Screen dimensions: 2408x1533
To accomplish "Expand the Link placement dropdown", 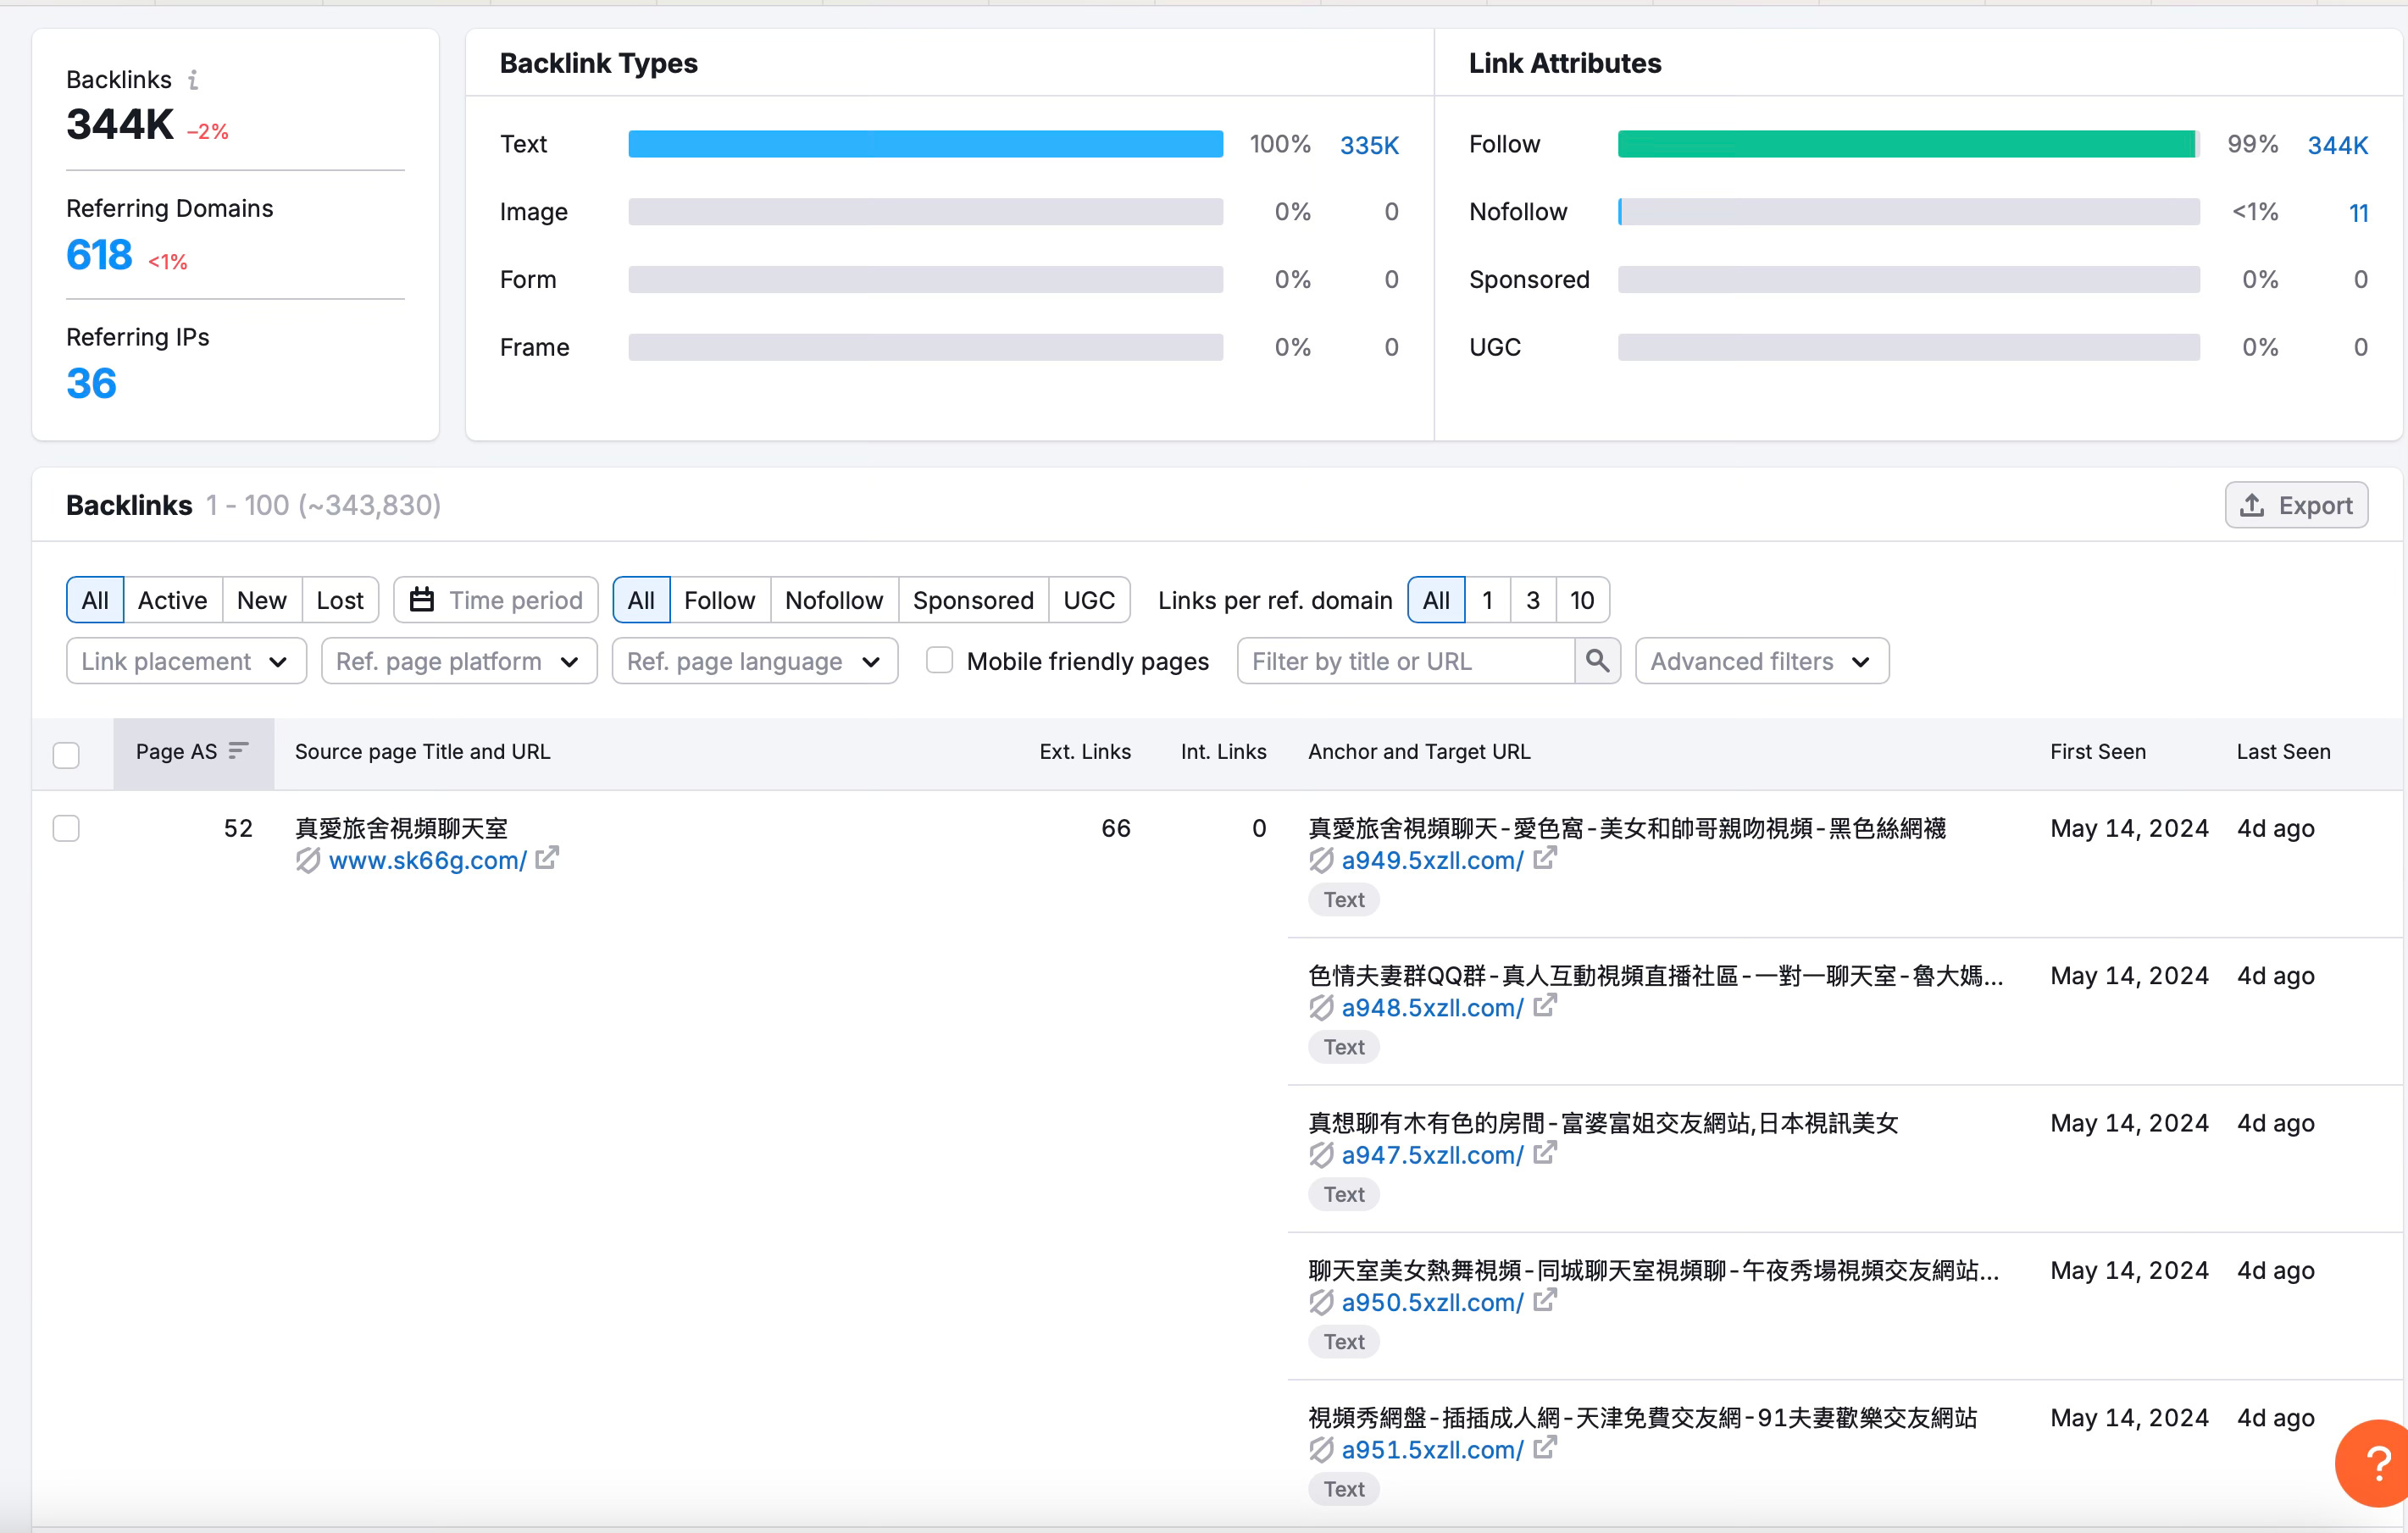I will pyautogui.click(x=186, y=661).
